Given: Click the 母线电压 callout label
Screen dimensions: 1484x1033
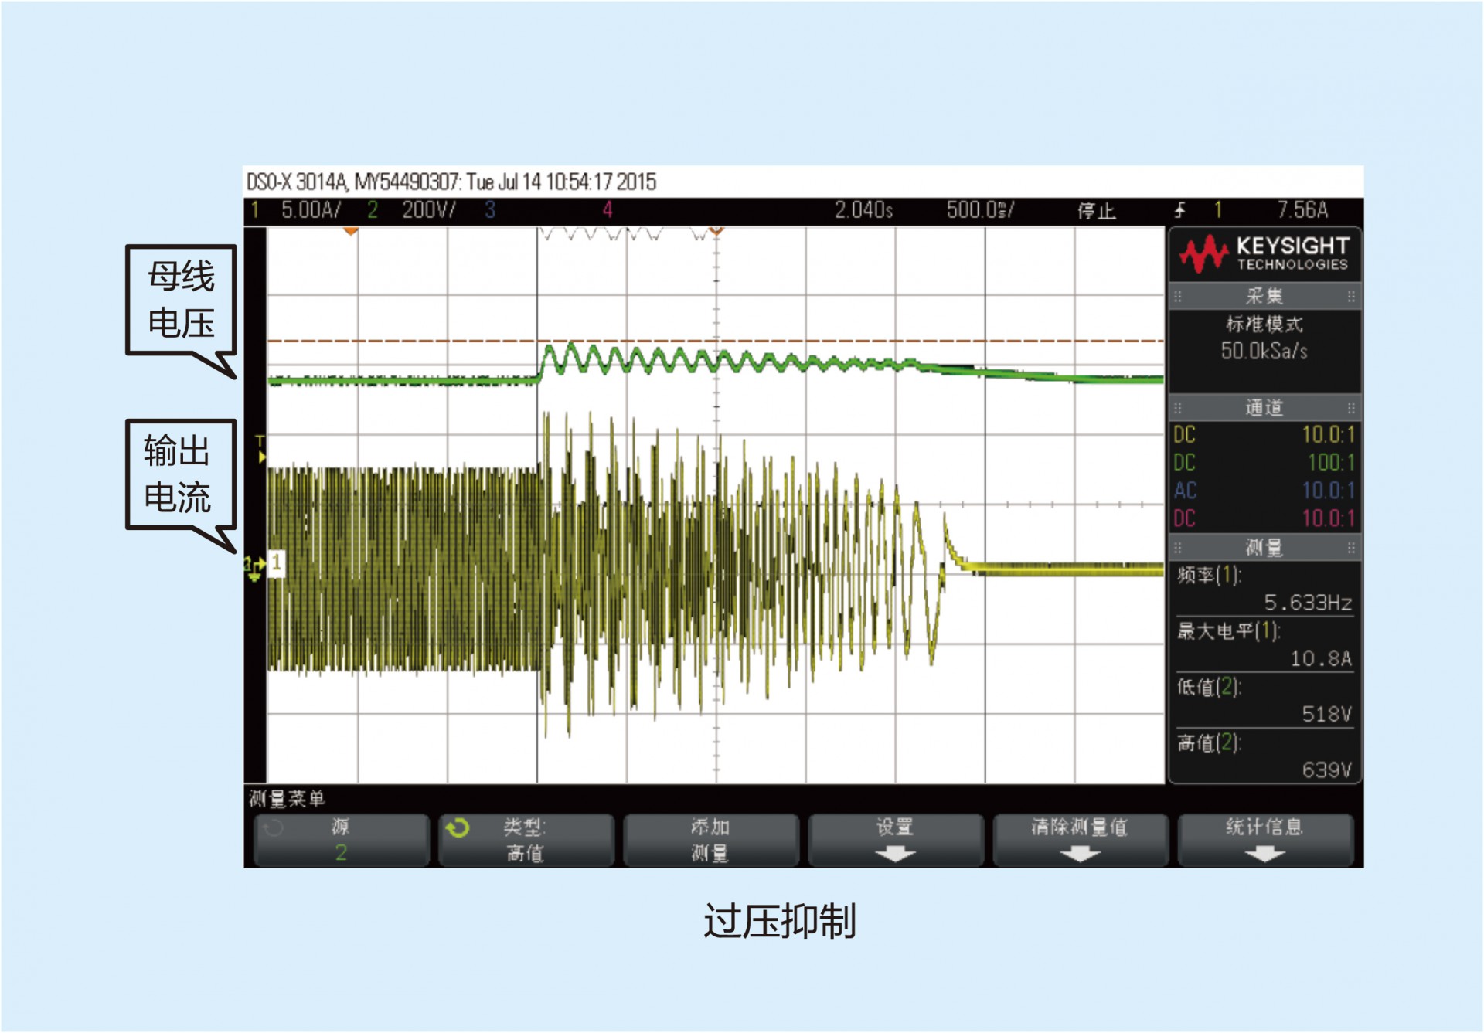Looking at the screenshot, I should click(181, 300).
